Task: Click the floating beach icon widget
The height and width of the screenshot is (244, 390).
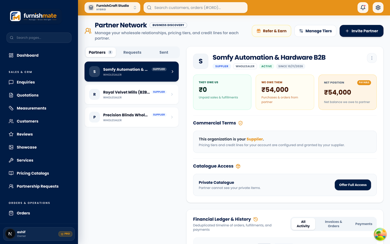Action: pyautogui.click(x=380, y=234)
